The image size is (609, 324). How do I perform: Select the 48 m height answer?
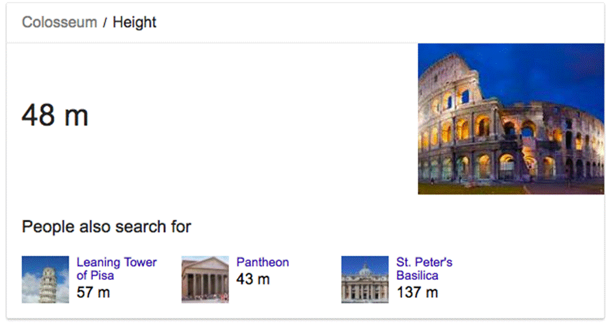click(55, 116)
